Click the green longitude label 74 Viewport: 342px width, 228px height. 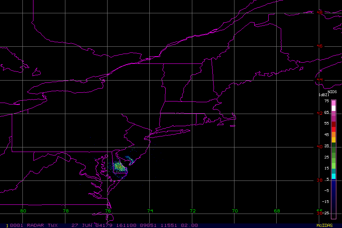tap(150, 211)
